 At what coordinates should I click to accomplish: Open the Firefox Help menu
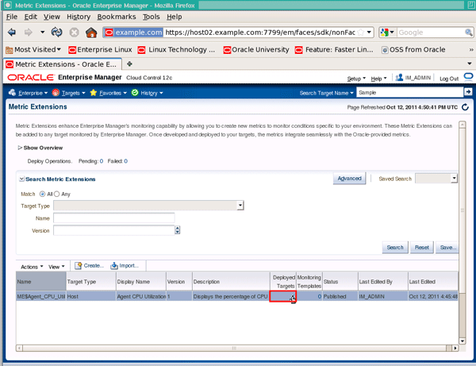tap(175, 17)
